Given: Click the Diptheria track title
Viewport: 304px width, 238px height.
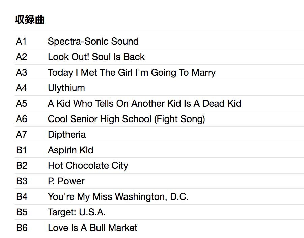Looking at the screenshot, I should pyautogui.click(x=66, y=134).
